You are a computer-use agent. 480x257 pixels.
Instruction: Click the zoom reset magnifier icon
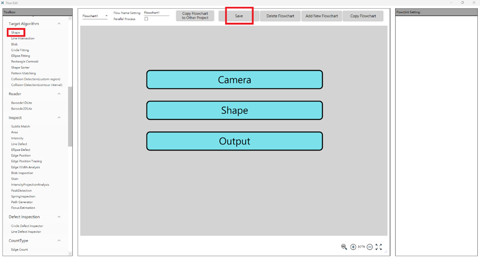(344, 247)
